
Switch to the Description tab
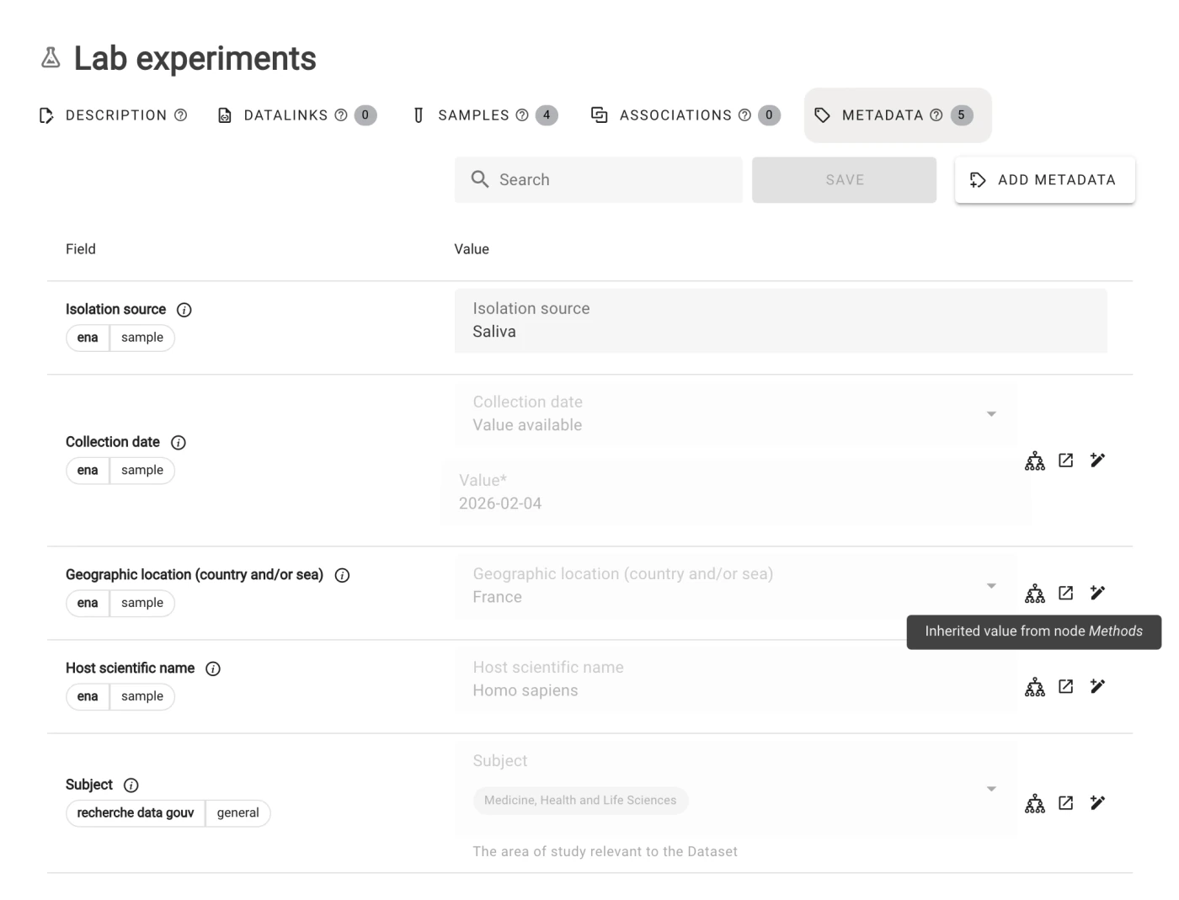[113, 115]
